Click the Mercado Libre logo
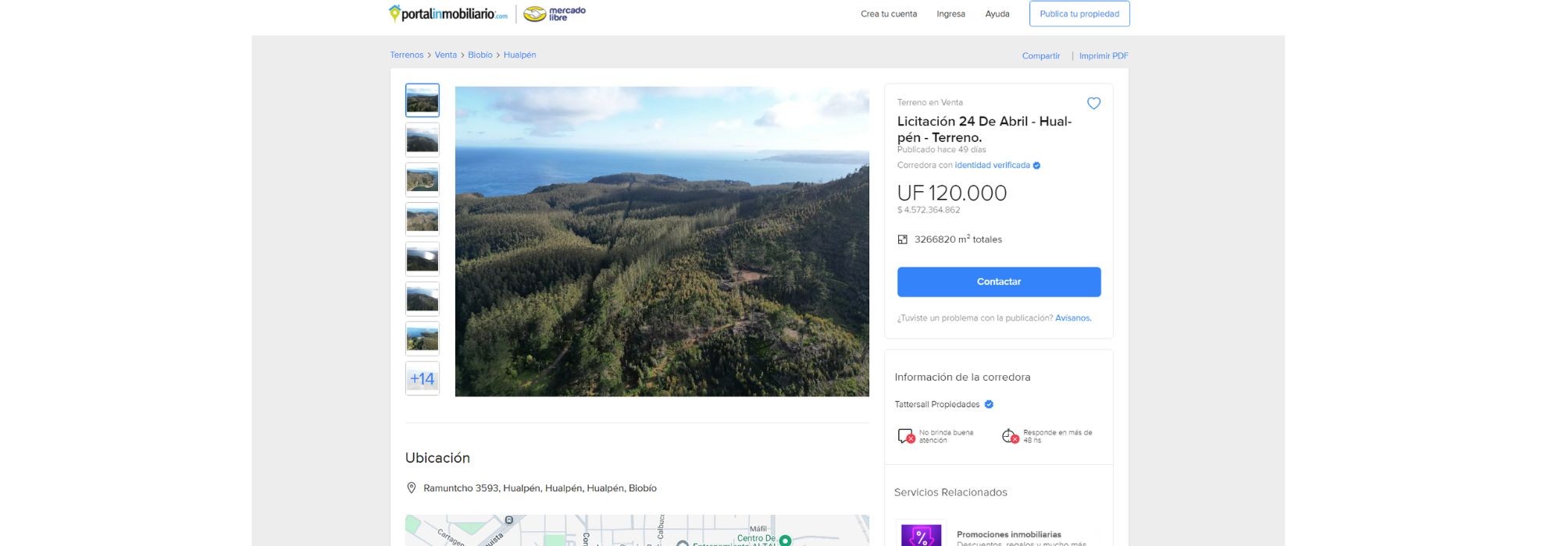Screen dimensions: 1562x546 (555, 14)
